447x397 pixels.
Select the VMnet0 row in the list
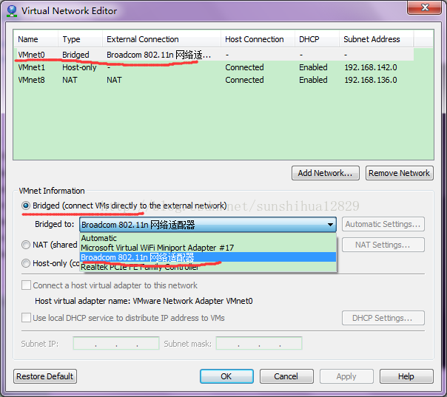pyautogui.click(x=214, y=55)
